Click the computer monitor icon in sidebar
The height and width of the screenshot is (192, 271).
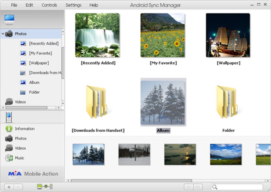pos(10,19)
